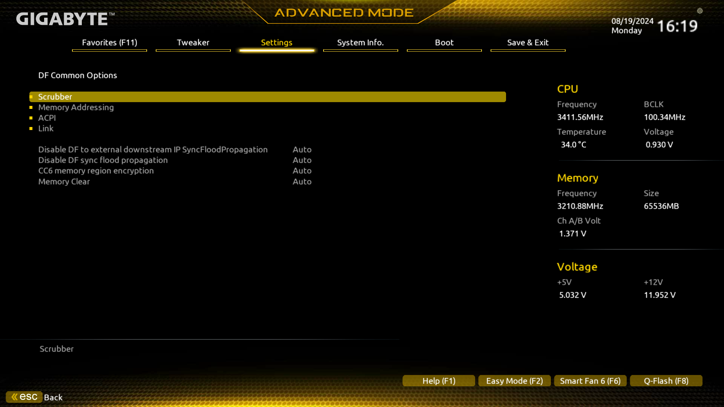This screenshot has height=407, width=724.
Task: Click the settings gear icon near clock
Action: (x=699, y=11)
